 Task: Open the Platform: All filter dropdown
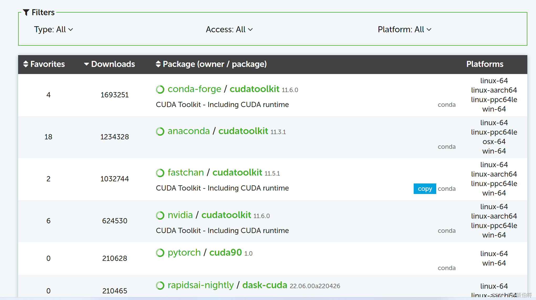tap(404, 29)
